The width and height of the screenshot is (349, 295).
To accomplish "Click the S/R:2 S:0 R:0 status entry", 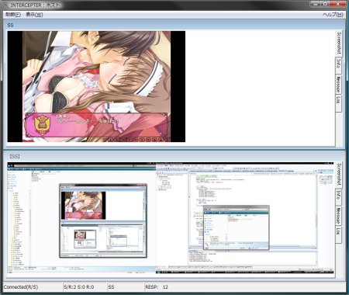I will 85,287.
